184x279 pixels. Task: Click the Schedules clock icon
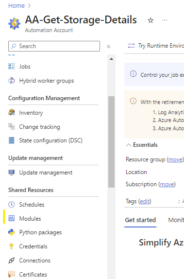tap(12, 205)
